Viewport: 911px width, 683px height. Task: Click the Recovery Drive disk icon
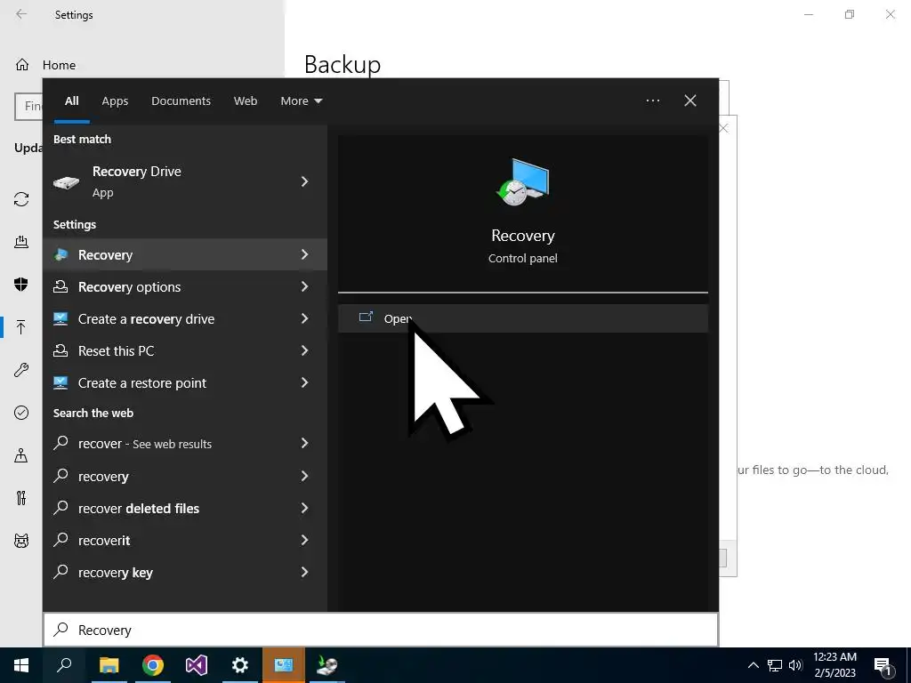(x=66, y=182)
